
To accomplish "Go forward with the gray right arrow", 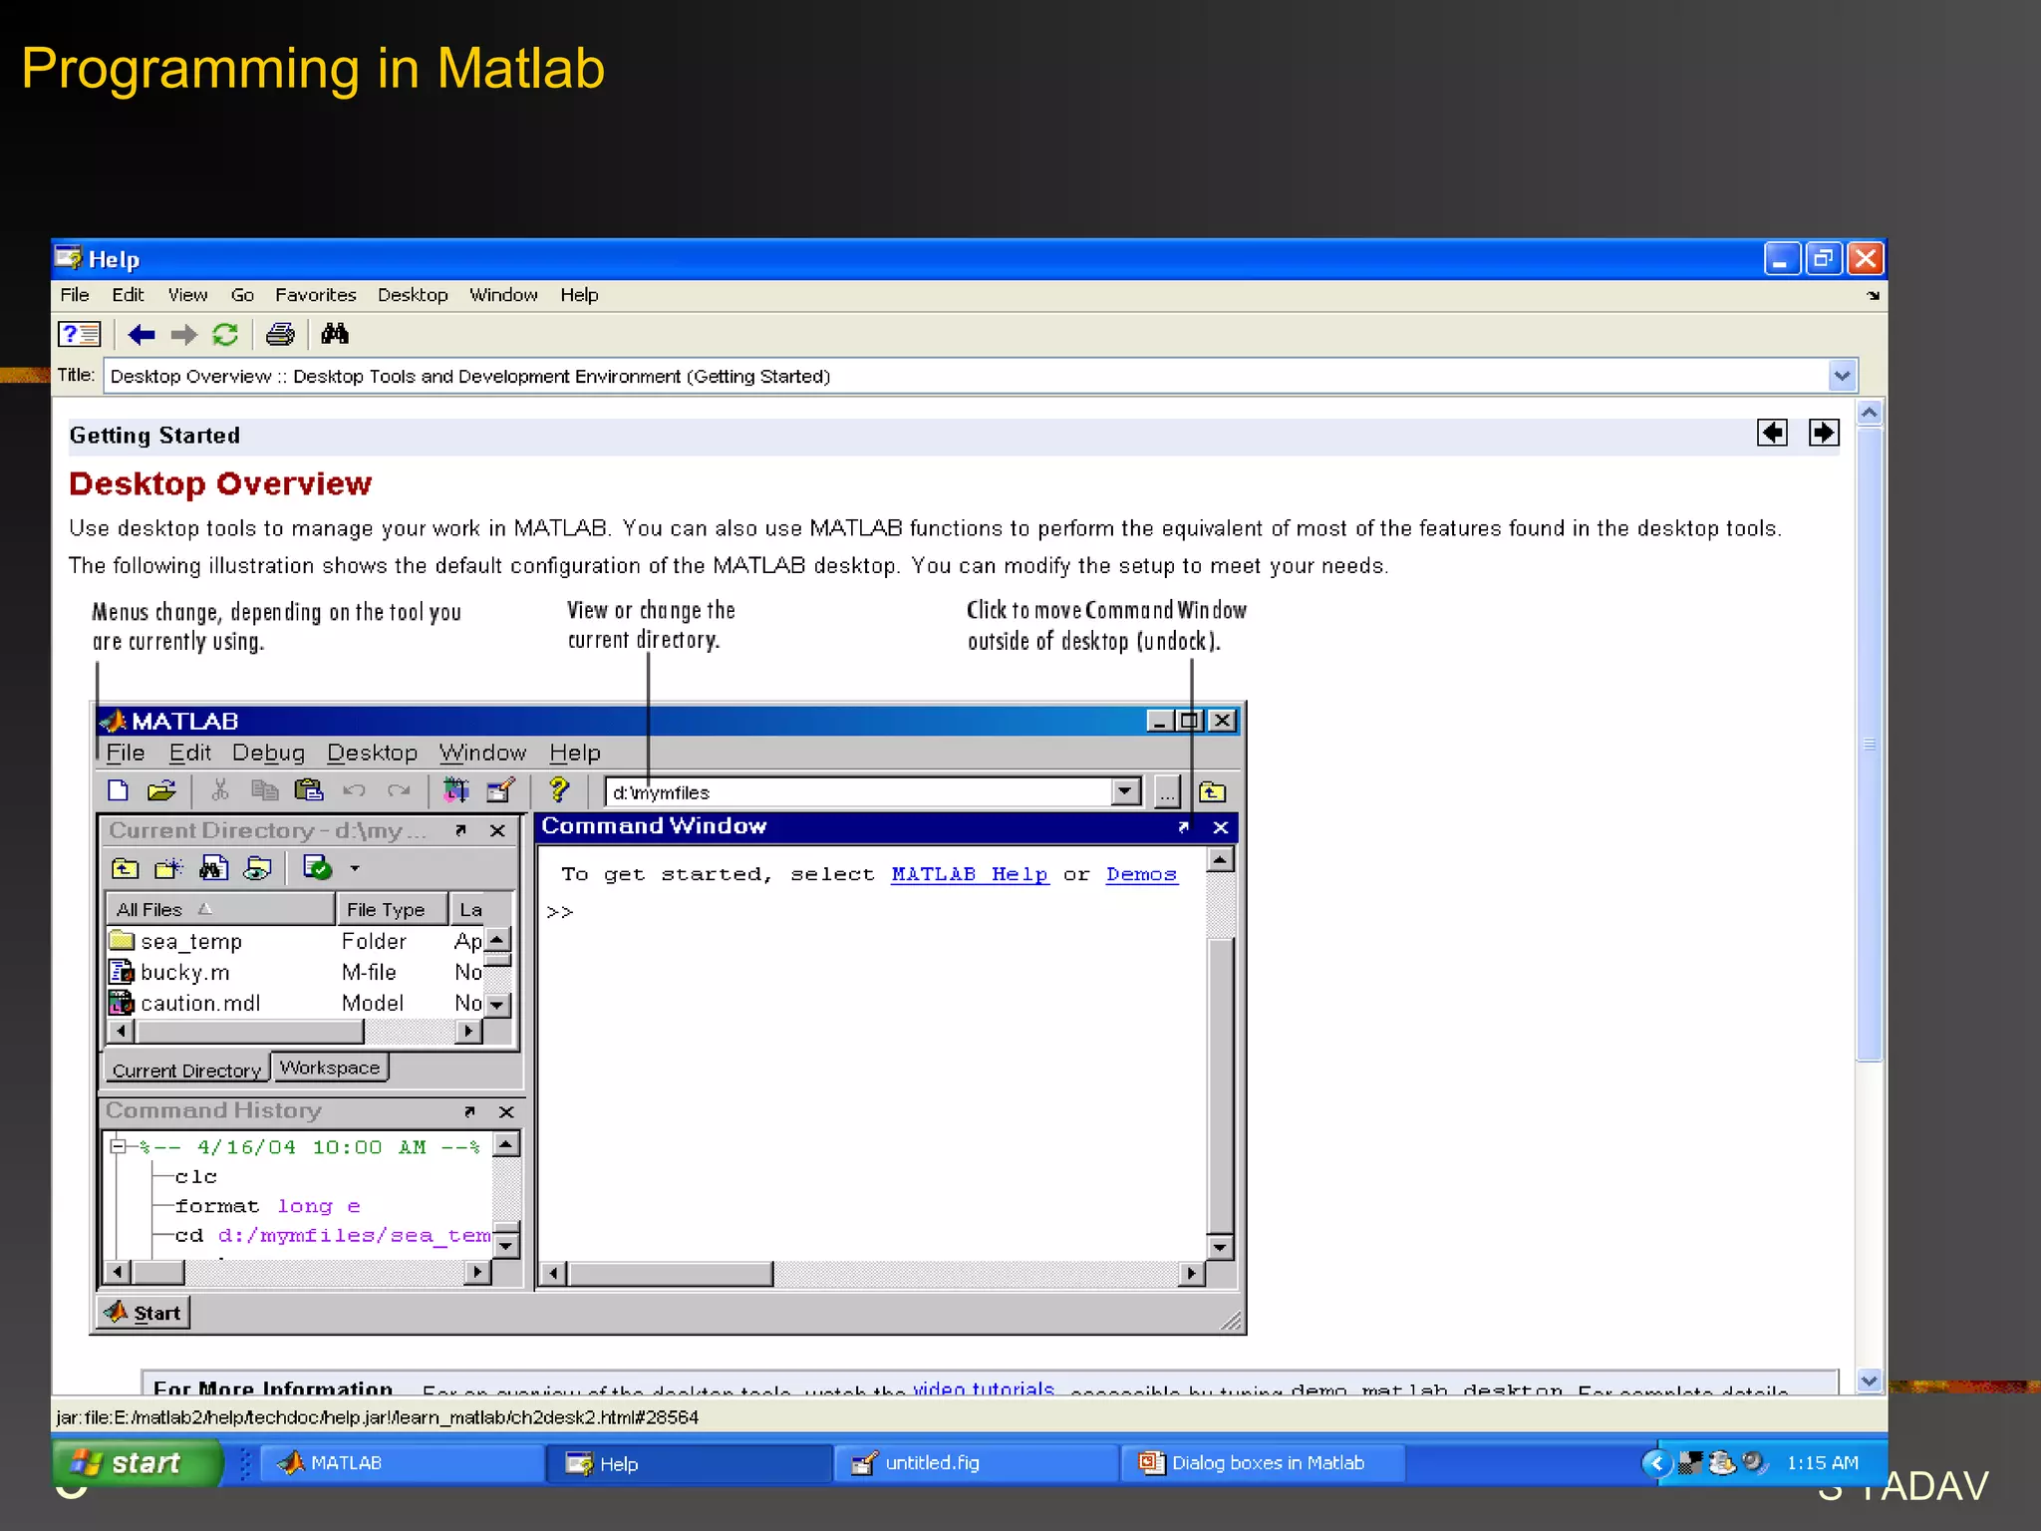I will pos(183,335).
